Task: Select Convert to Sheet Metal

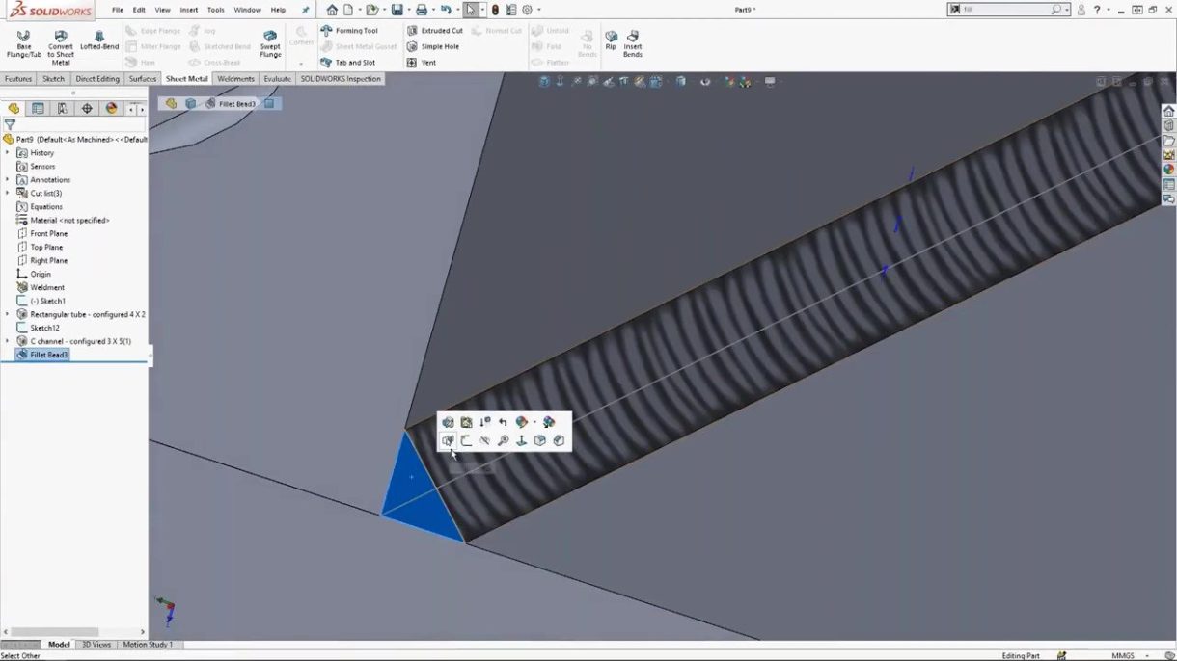Action: 61,47
